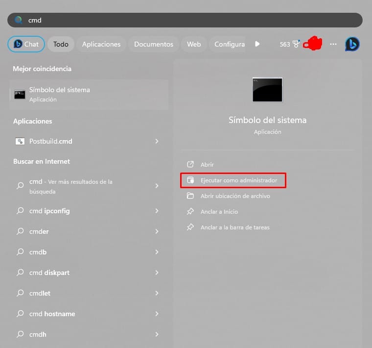
Task: Expand cmdlet suggestion chevron
Action: (x=157, y=293)
